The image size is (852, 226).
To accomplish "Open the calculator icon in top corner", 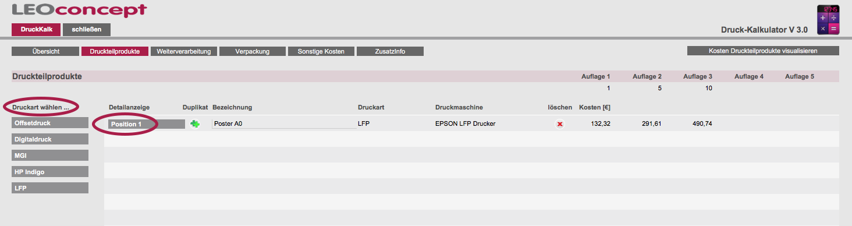I will tap(828, 20).
